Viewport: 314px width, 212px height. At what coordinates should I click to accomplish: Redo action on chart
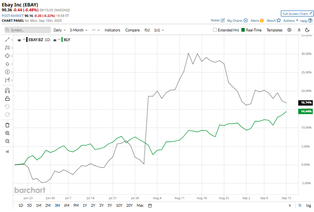[x=7, y=114]
